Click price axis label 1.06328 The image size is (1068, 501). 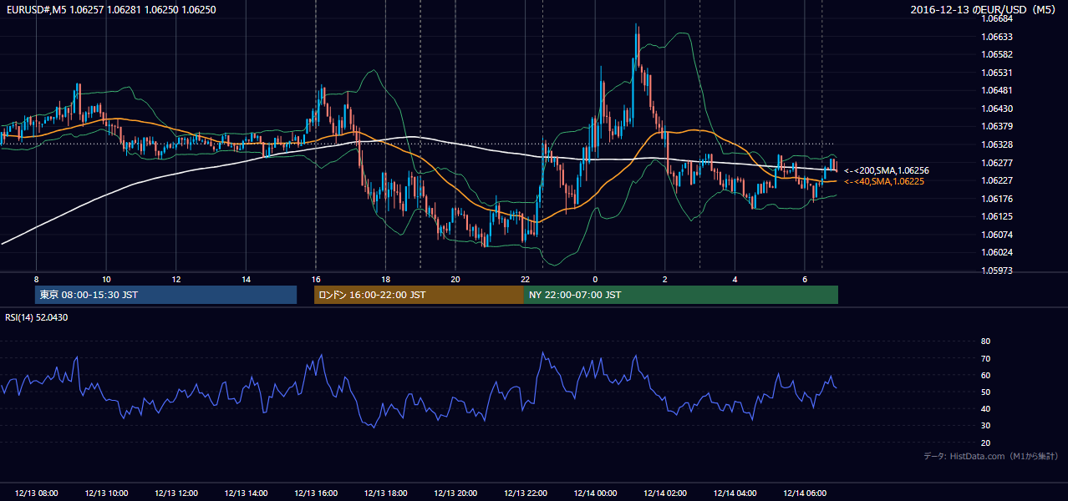(x=996, y=144)
